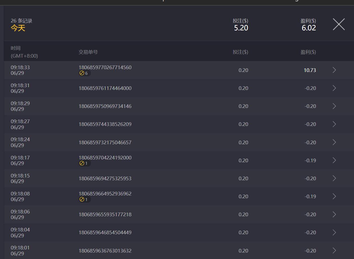Close the betting records panel
Screen dimensions: 354x259
(x=339, y=24)
